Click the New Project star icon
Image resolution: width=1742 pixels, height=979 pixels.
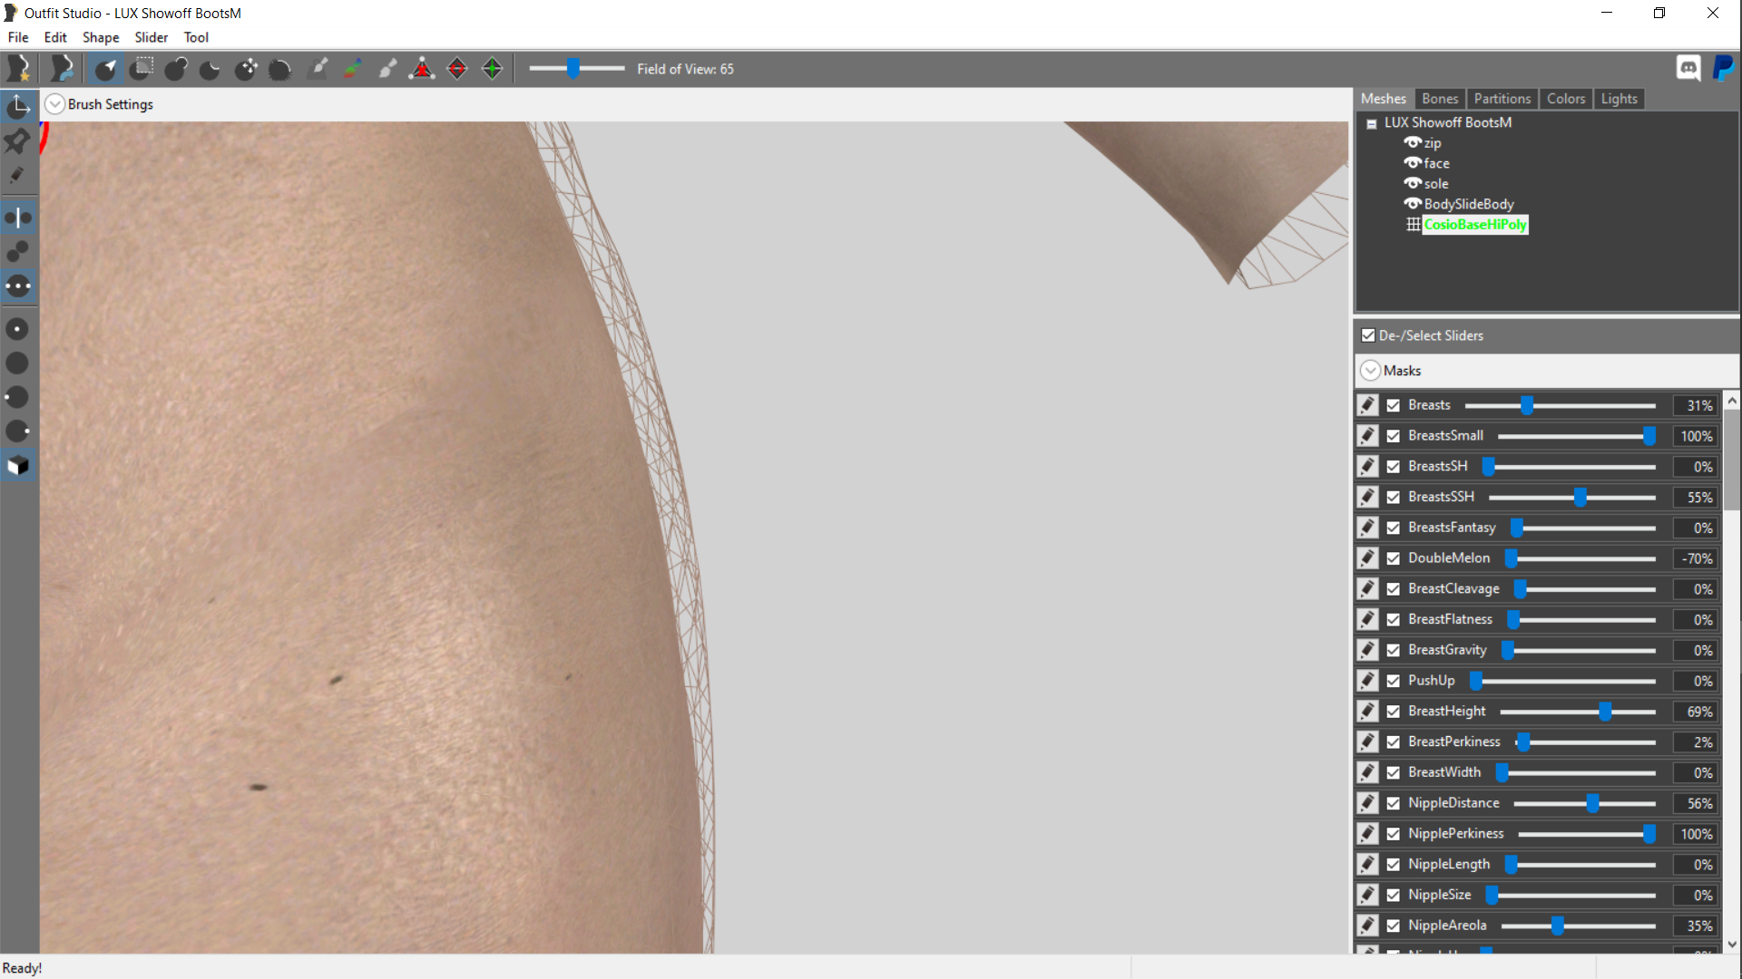point(18,69)
